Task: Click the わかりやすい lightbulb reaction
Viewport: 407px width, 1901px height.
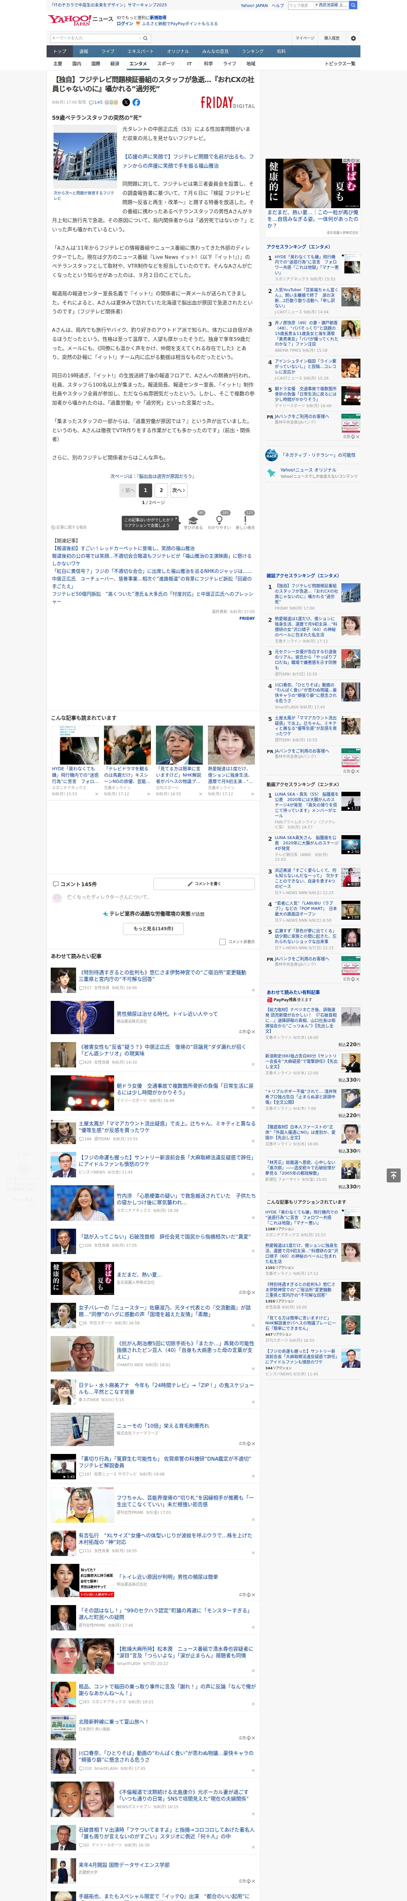Action: (x=219, y=520)
